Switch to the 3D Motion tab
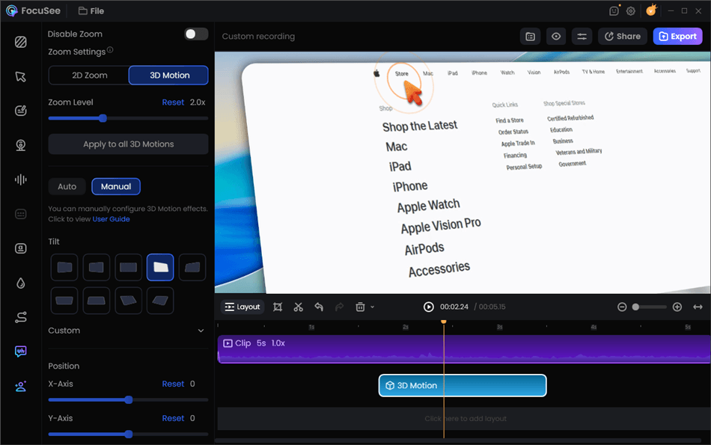The width and height of the screenshot is (711, 445). pos(168,76)
